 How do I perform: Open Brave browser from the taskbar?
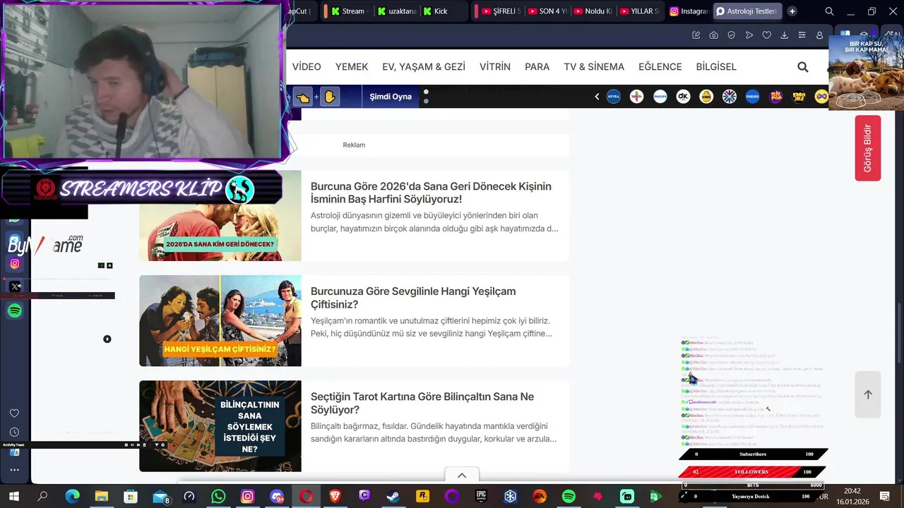[x=335, y=497]
